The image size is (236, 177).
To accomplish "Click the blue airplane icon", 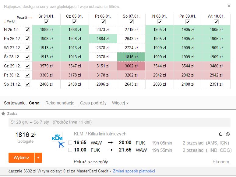I will [62, 145].
